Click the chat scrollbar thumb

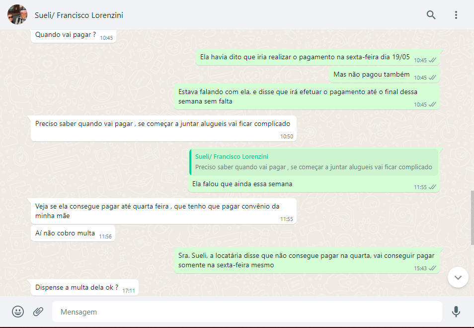click(471, 214)
